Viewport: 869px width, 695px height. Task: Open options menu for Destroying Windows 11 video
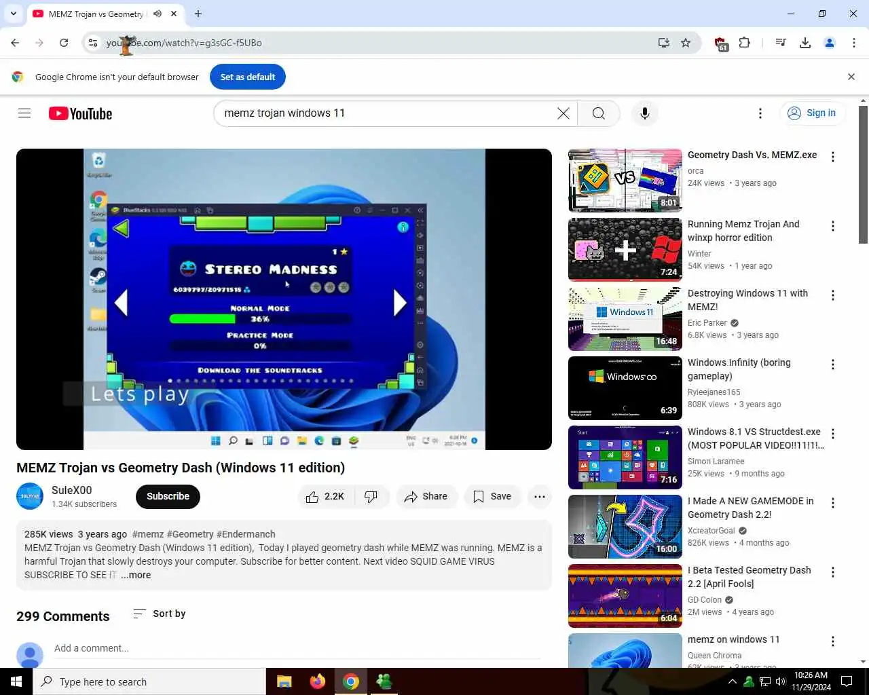pos(833,295)
